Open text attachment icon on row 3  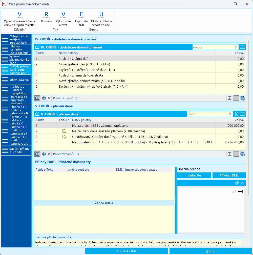64,137
